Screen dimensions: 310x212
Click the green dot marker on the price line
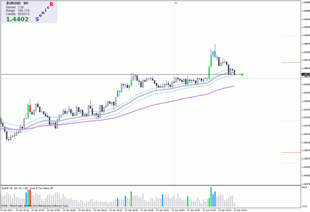click(242, 75)
